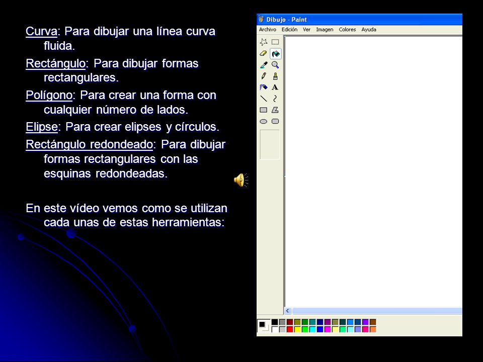Select the teal swatch in top row

click(x=312, y=322)
